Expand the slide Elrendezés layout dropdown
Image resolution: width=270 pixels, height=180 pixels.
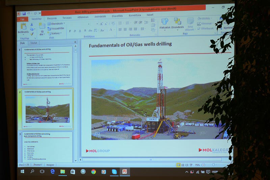click(56, 24)
